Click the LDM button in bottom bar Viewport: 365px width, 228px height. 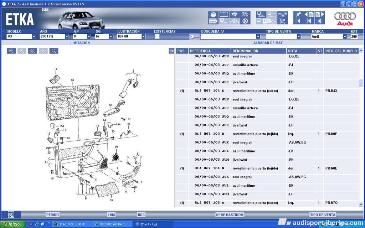pyautogui.click(x=111, y=215)
